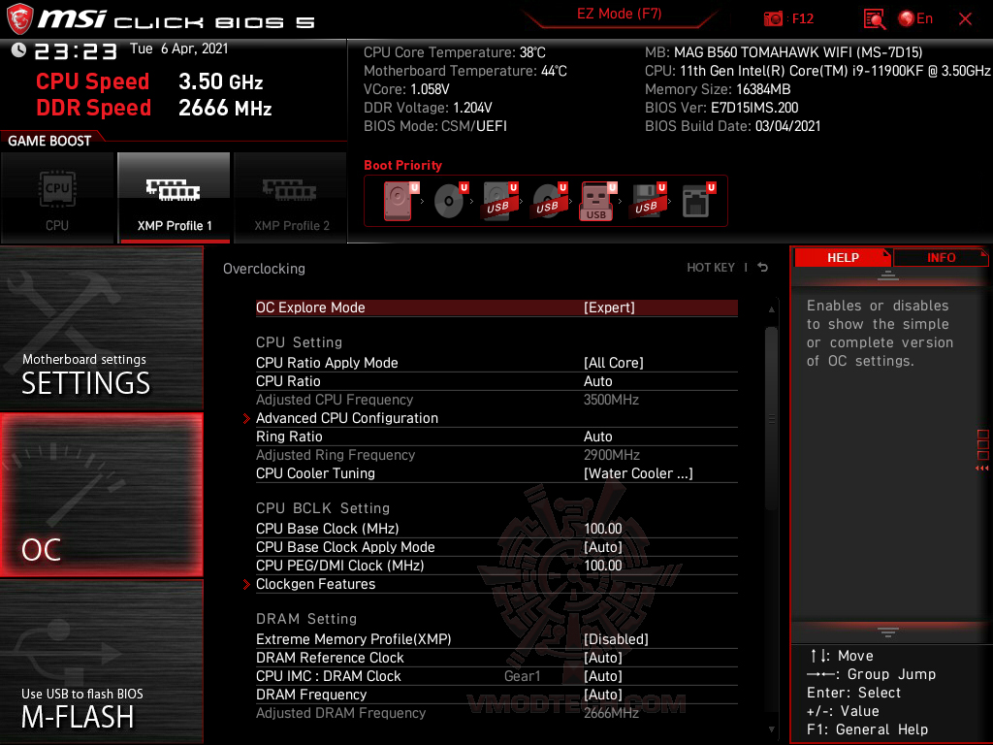
Task: Open CPU IMC : DRAM Clock option
Action: pos(496,676)
